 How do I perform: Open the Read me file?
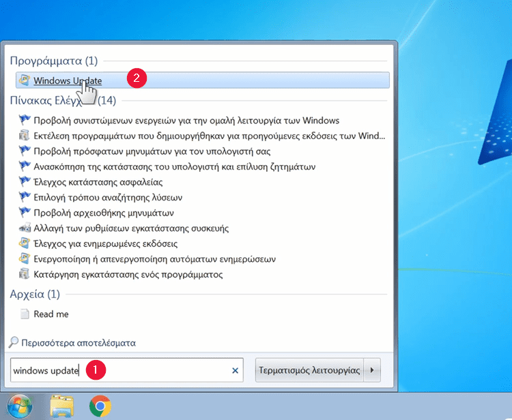[x=51, y=314]
